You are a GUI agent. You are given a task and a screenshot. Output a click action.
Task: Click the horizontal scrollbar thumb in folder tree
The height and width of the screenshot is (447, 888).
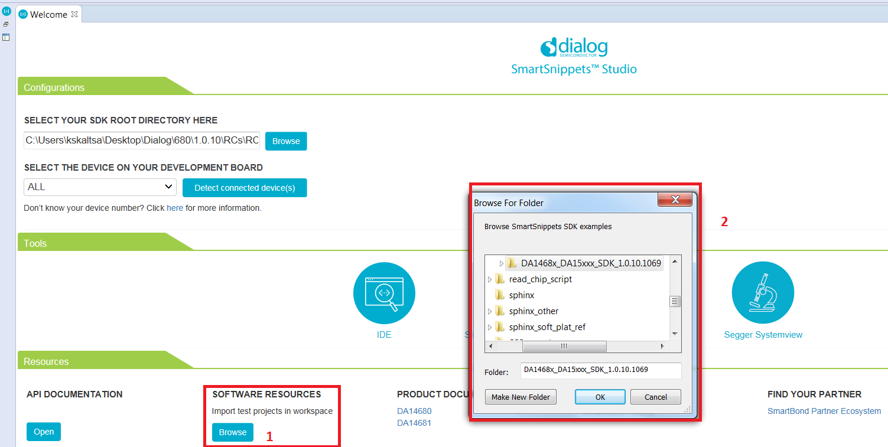(564, 346)
